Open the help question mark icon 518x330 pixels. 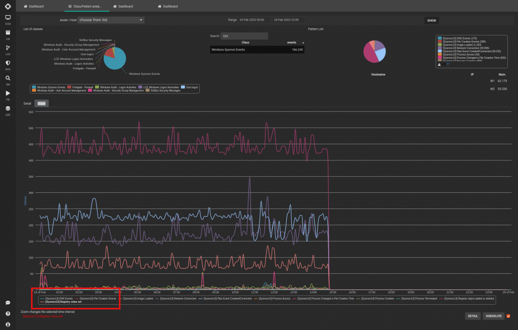click(8, 314)
